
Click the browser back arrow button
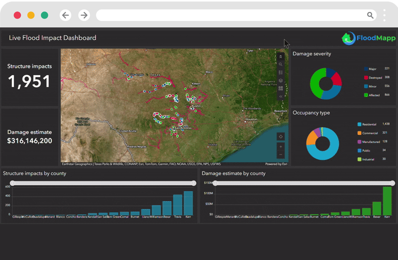point(66,15)
